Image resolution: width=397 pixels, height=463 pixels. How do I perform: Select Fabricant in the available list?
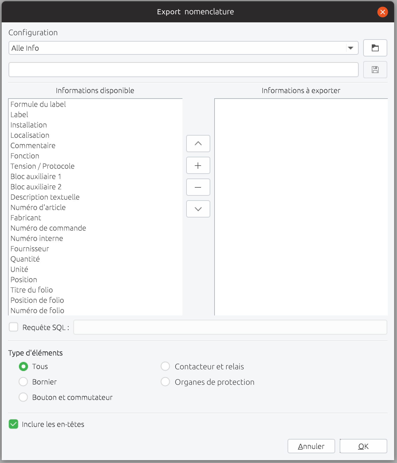(x=26, y=218)
